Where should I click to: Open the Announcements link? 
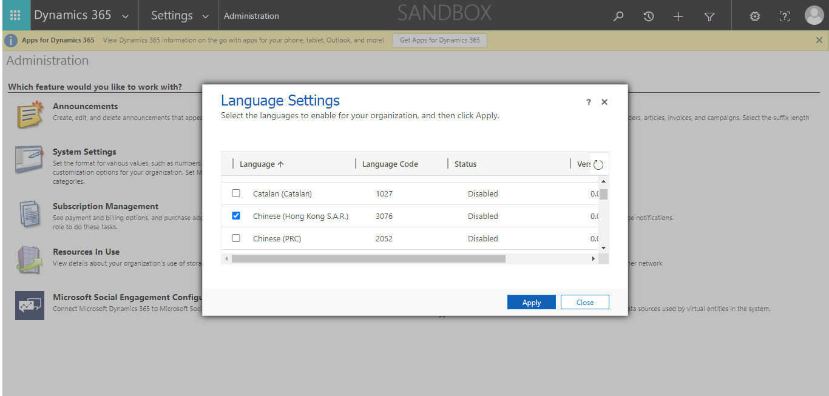click(86, 106)
